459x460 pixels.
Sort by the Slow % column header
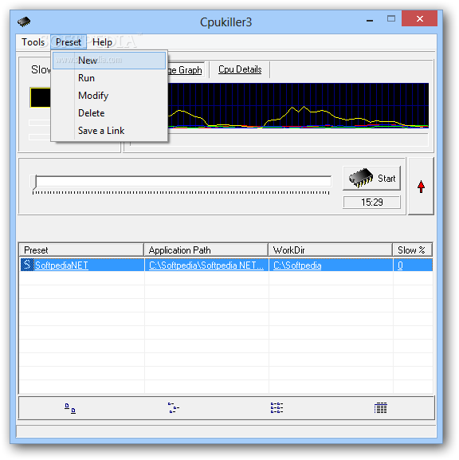coord(412,250)
